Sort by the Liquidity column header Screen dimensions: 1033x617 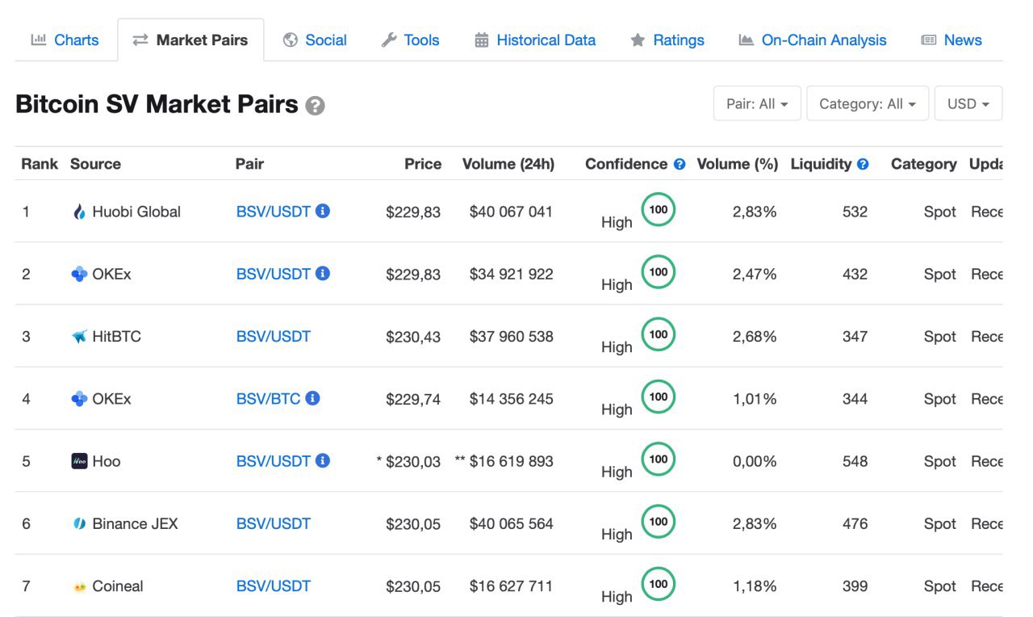point(821,164)
